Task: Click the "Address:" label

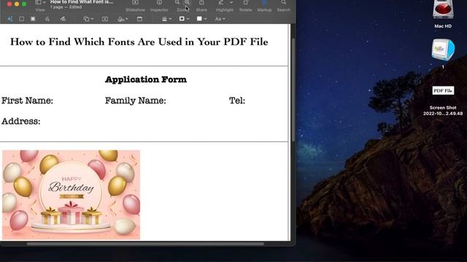Action: click(21, 122)
